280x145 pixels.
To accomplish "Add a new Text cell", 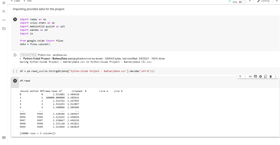I will (28, 1).
